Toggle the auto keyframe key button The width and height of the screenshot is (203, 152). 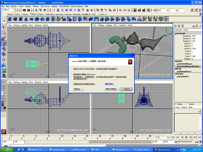[197, 142]
